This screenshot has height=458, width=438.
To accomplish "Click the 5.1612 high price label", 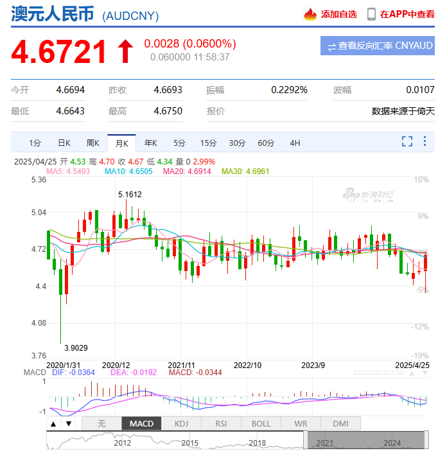I will [x=130, y=195].
